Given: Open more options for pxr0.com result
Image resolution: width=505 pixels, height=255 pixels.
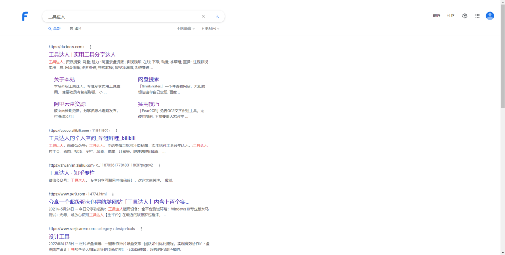Looking at the screenshot, I should tap(112, 194).
